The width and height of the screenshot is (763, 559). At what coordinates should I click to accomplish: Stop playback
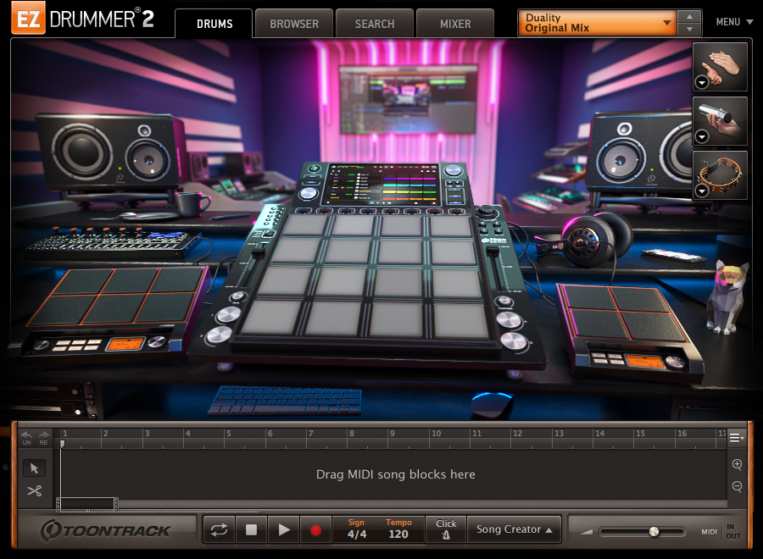coord(251,530)
